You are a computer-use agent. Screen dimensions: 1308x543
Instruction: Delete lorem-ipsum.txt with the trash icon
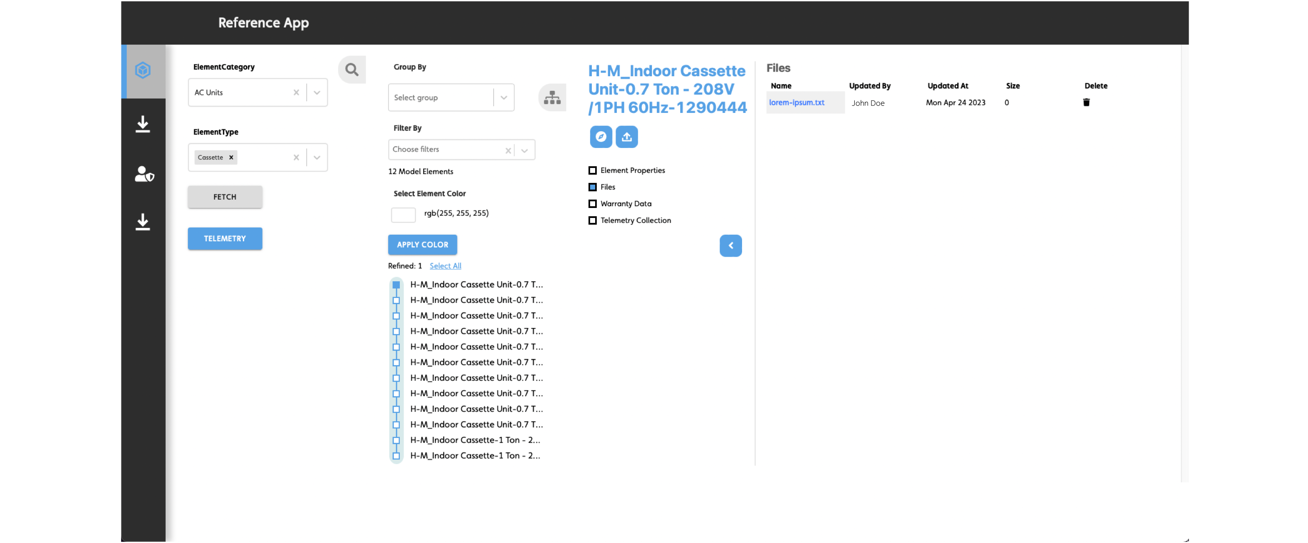pos(1086,103)
